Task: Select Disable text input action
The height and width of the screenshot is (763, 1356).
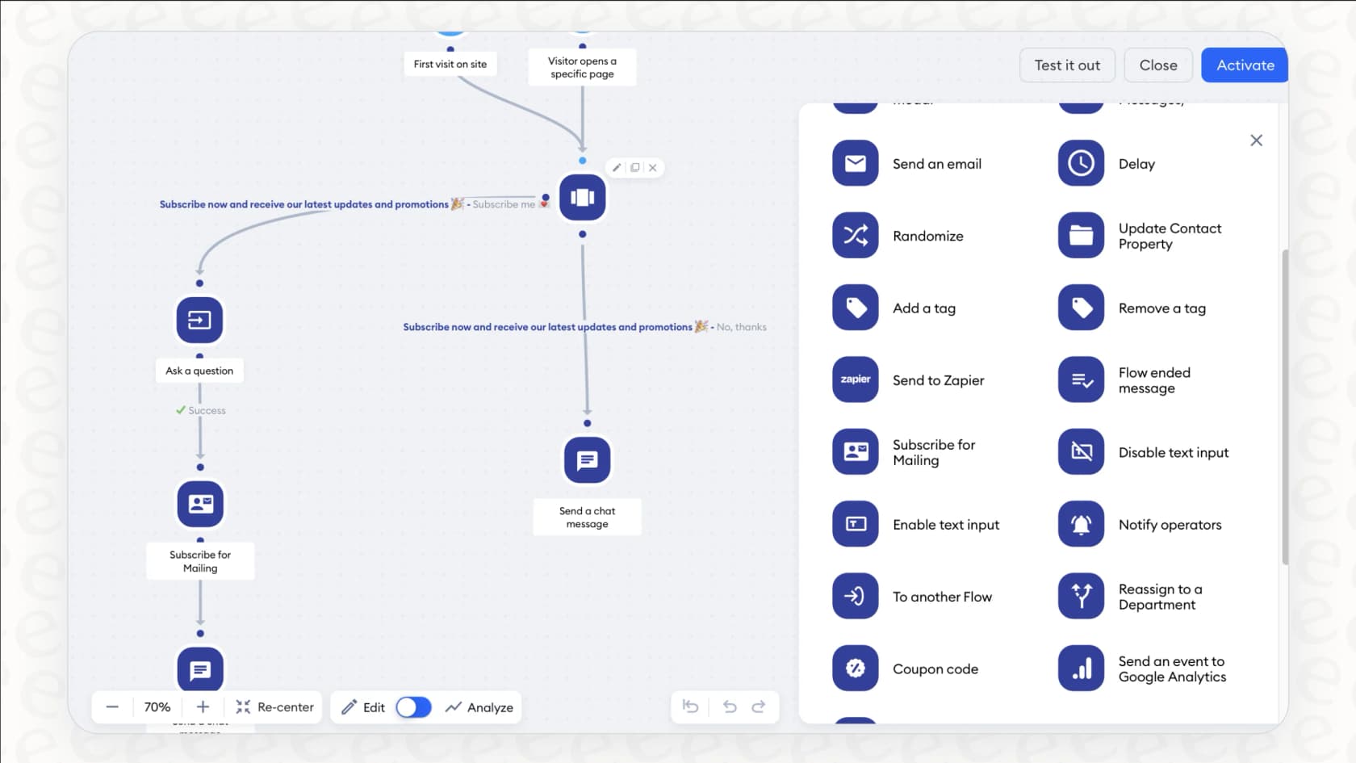Action: click(x=1081, y=451)
